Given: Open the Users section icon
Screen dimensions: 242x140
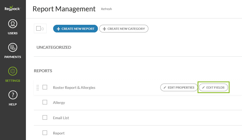Looking at the screenshot, I should (13, 24).
